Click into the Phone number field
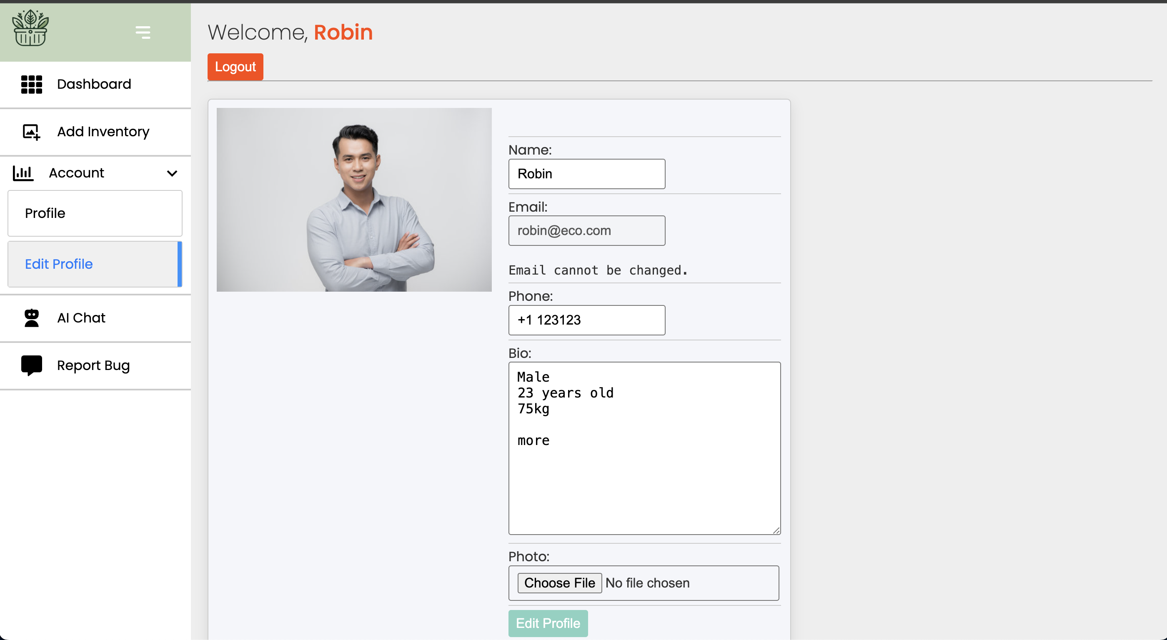Viewport: 1167px width, 640px height. 586,320
